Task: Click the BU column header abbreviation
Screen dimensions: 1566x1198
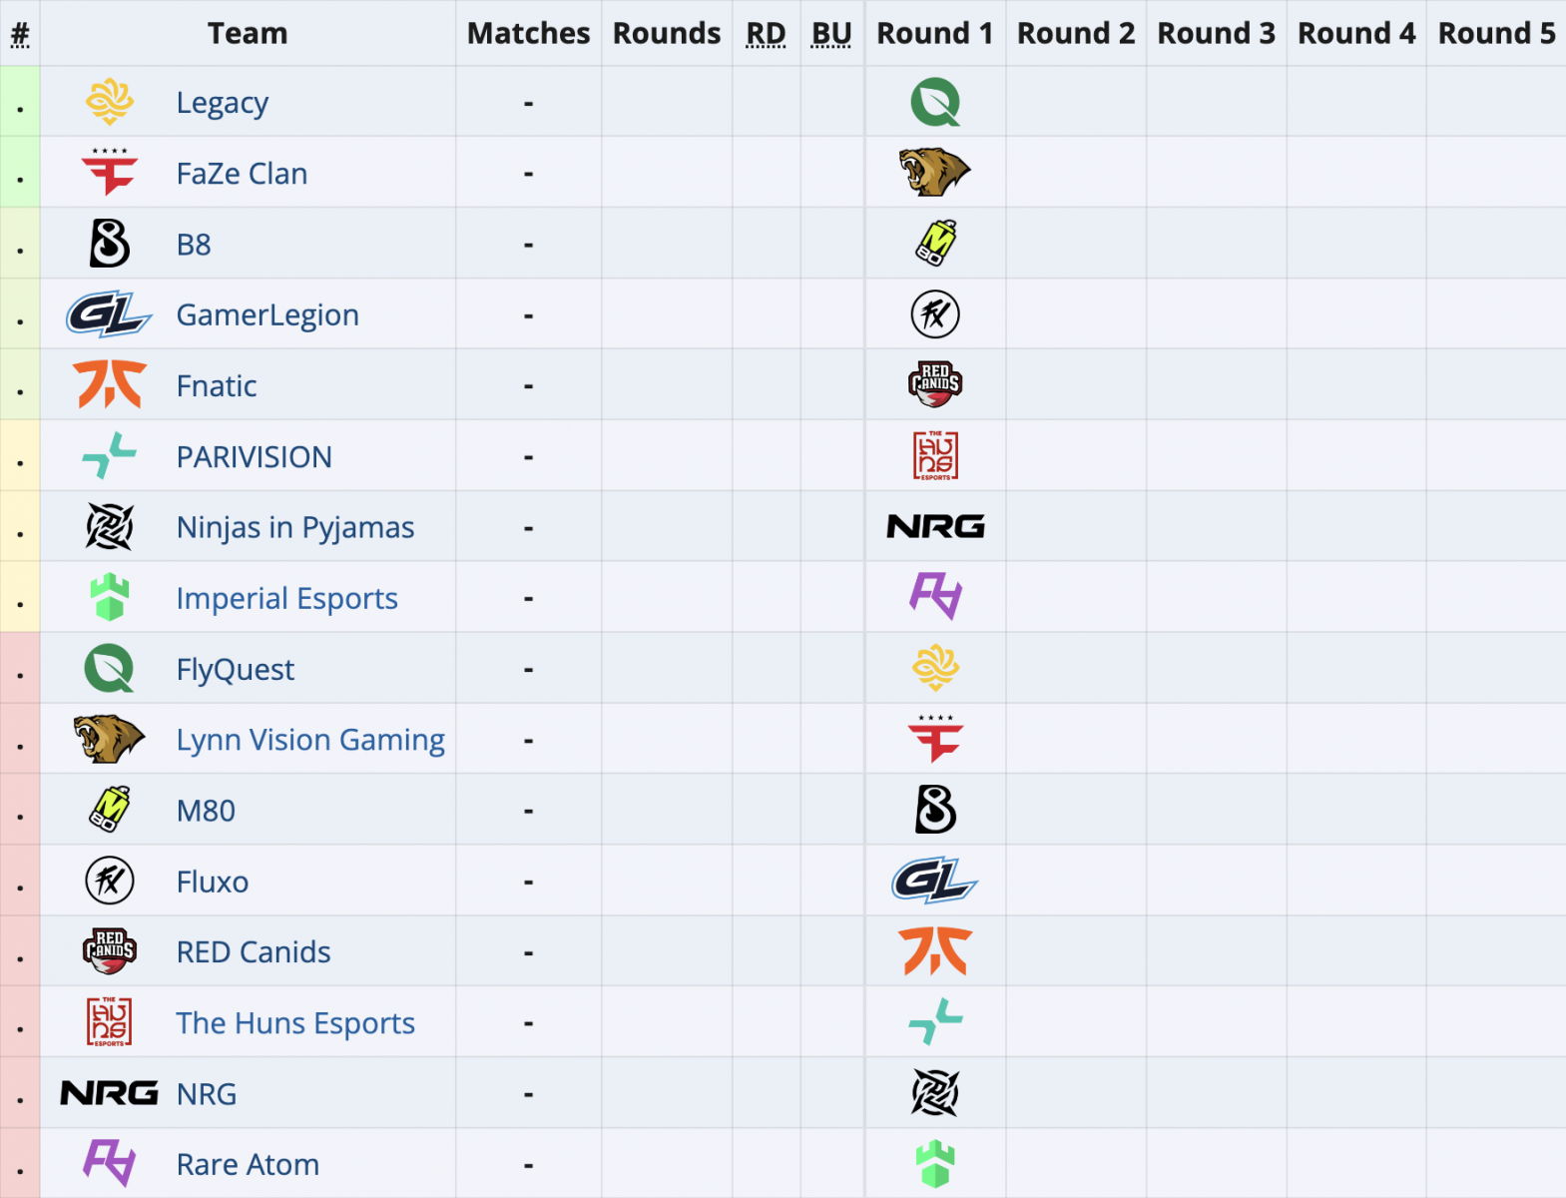Action: (831, 34)
